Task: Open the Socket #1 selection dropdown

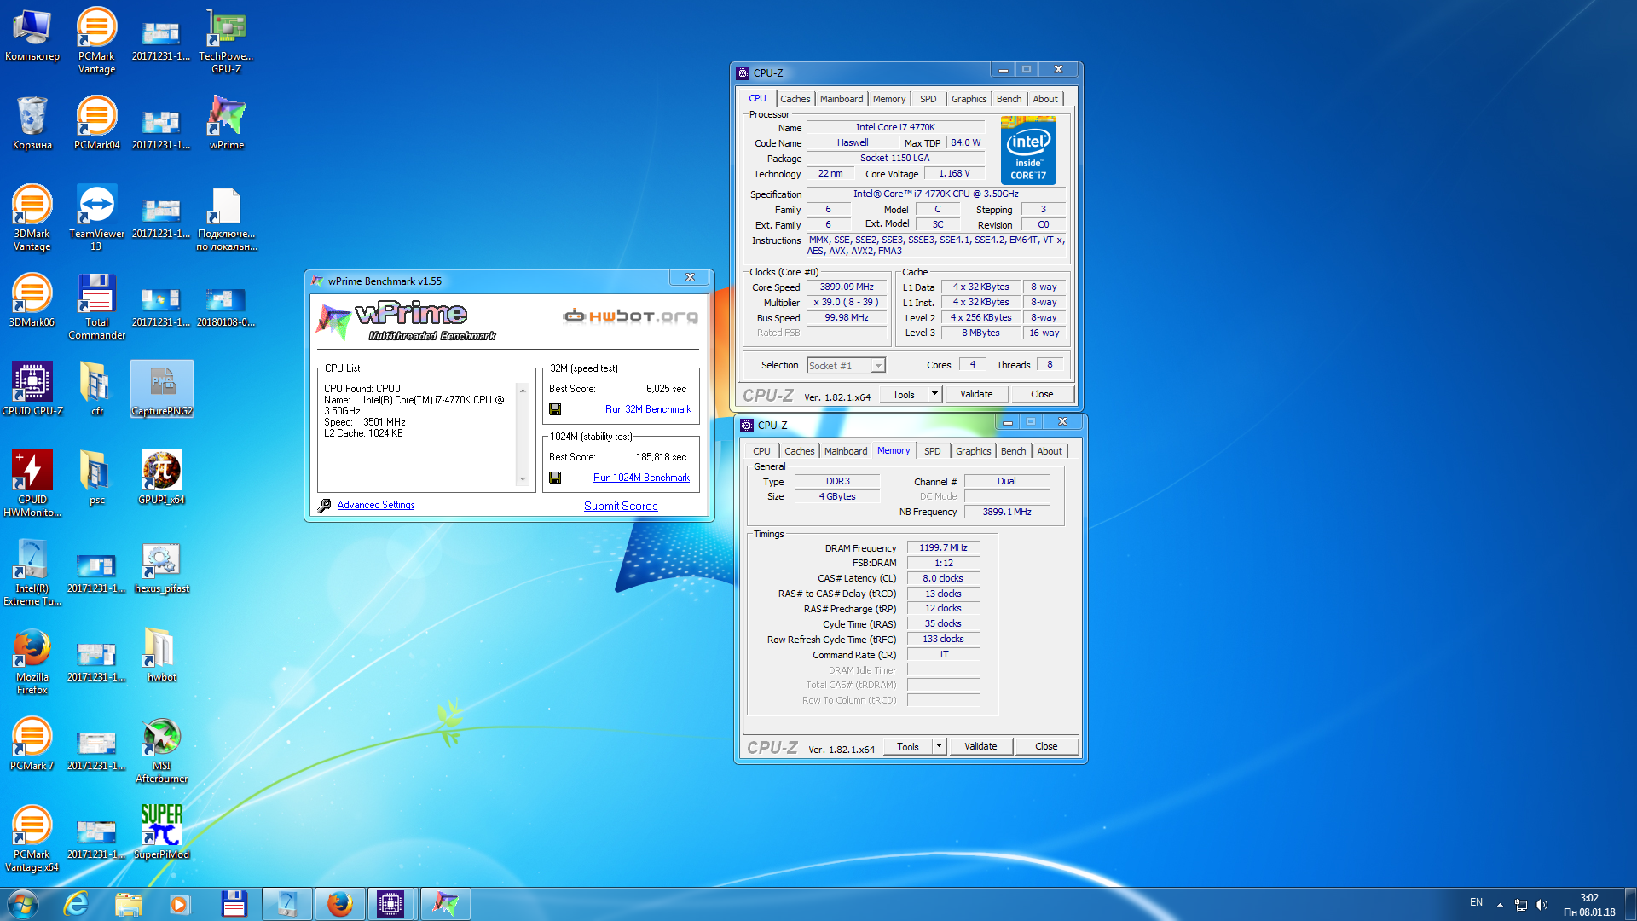Action: (x=847, y=366)
